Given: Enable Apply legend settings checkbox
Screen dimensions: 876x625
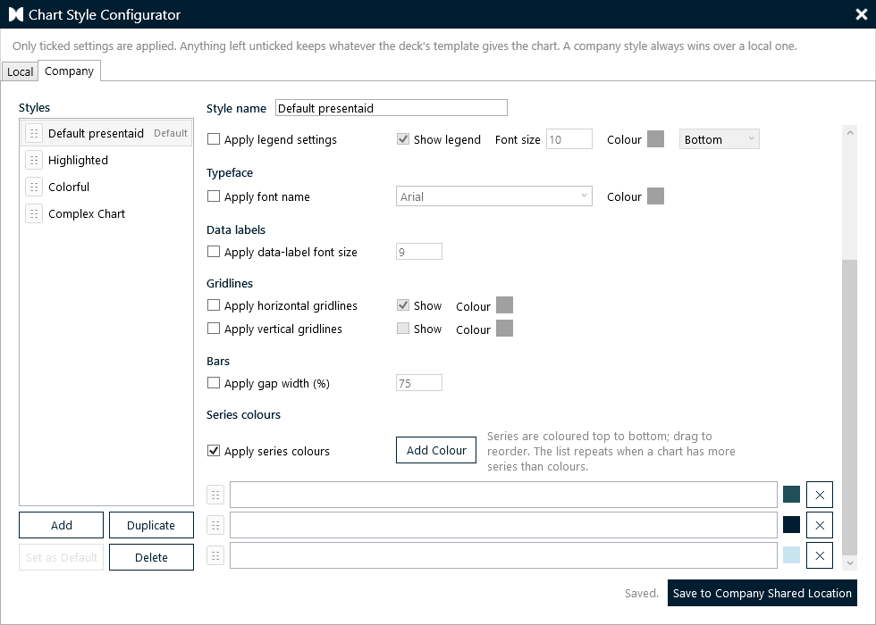Looking at the screenshot, I should point(214,139).
